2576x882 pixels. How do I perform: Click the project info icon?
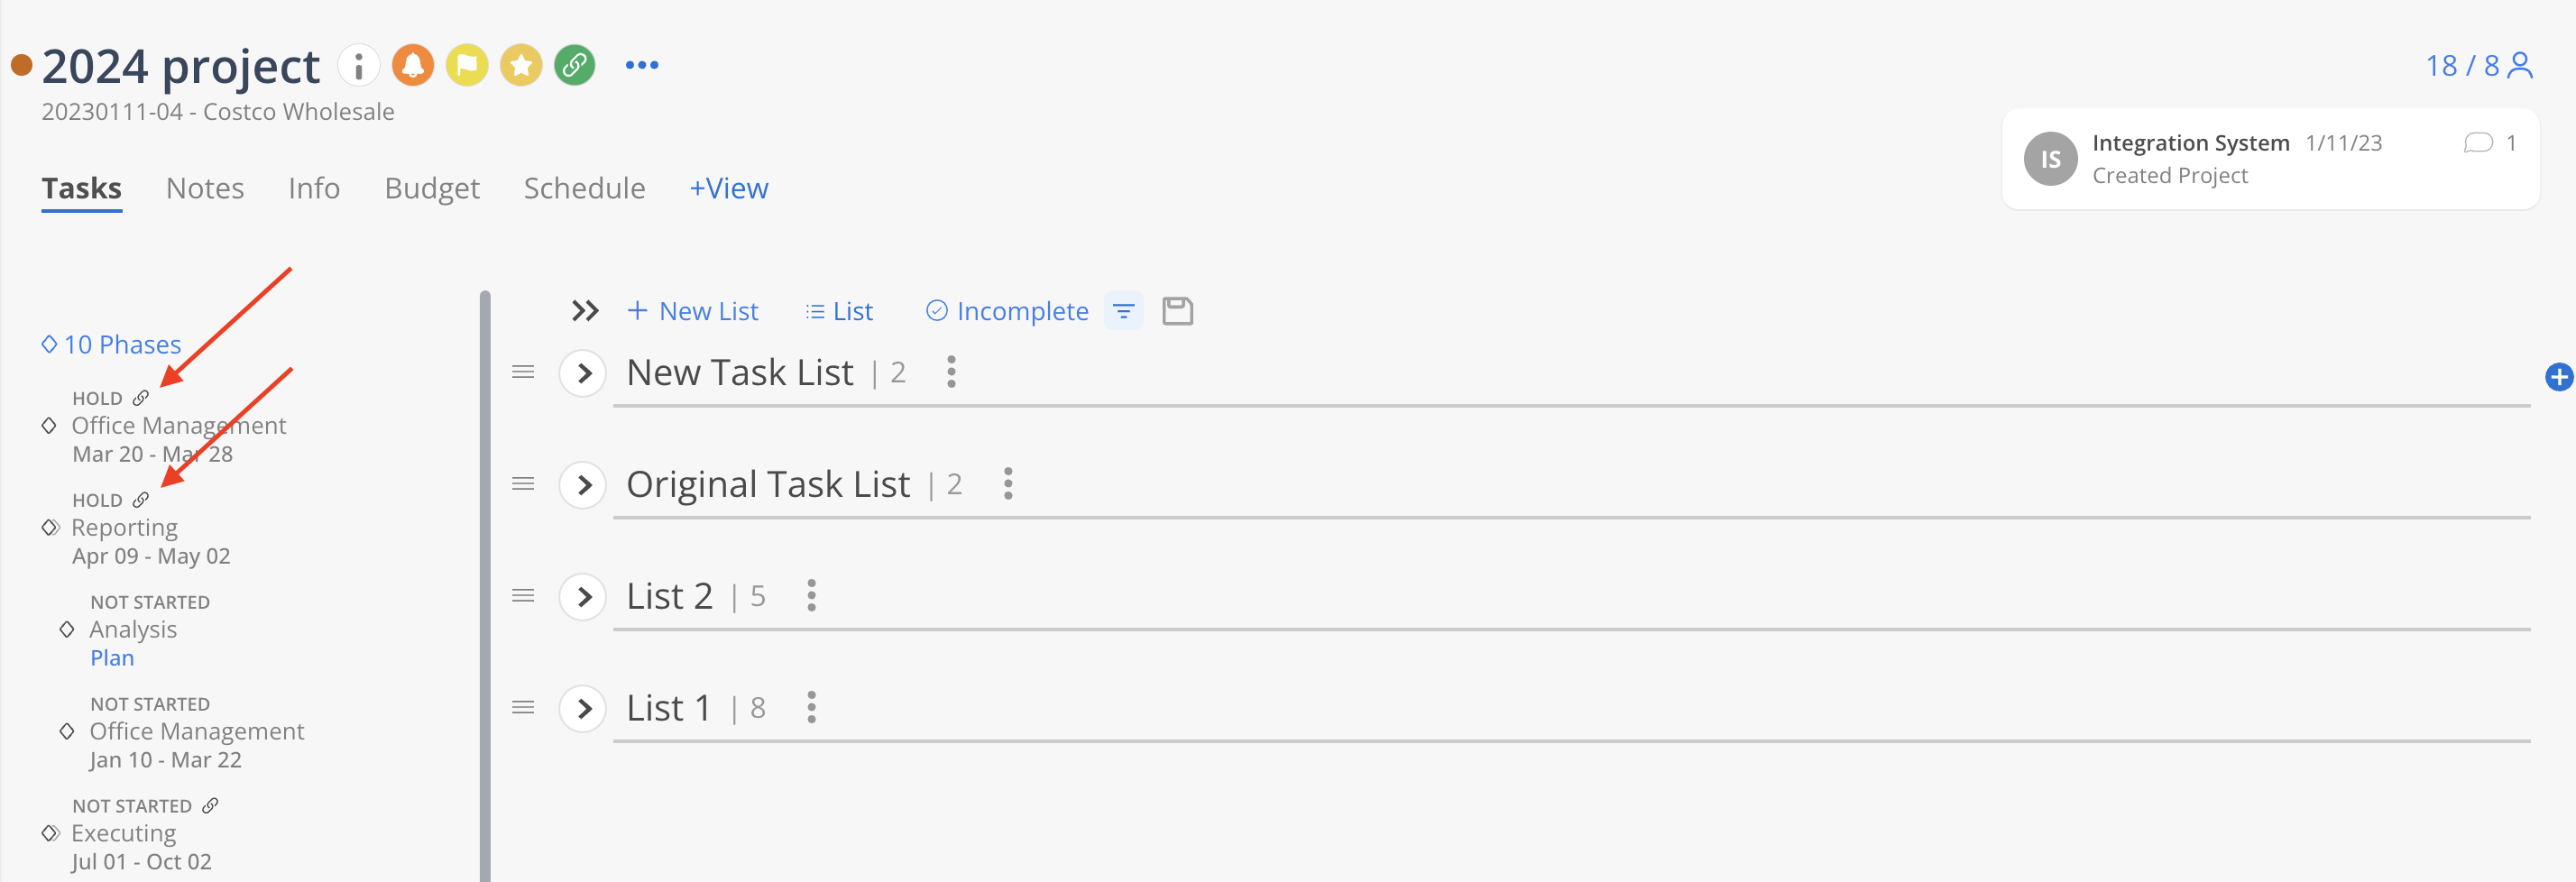pos(358,66)
